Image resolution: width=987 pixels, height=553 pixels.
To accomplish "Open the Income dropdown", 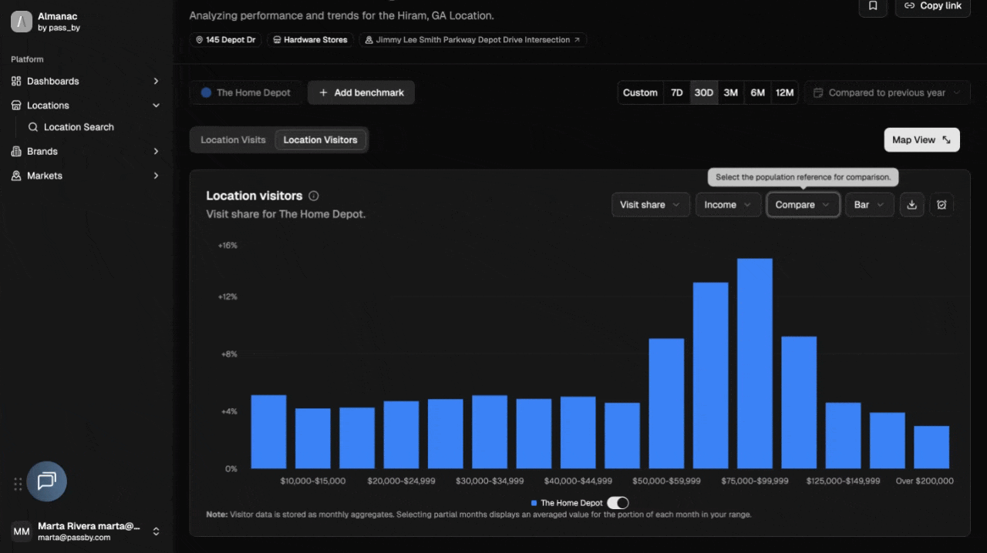I will [x=728, y=205].
